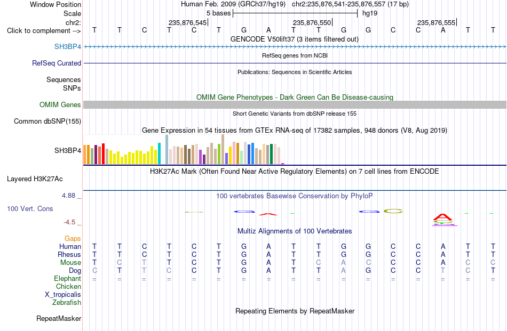The image size is (507, 331).
Task: Open the OMIM Genes track label
Action: tap(60, 104)
